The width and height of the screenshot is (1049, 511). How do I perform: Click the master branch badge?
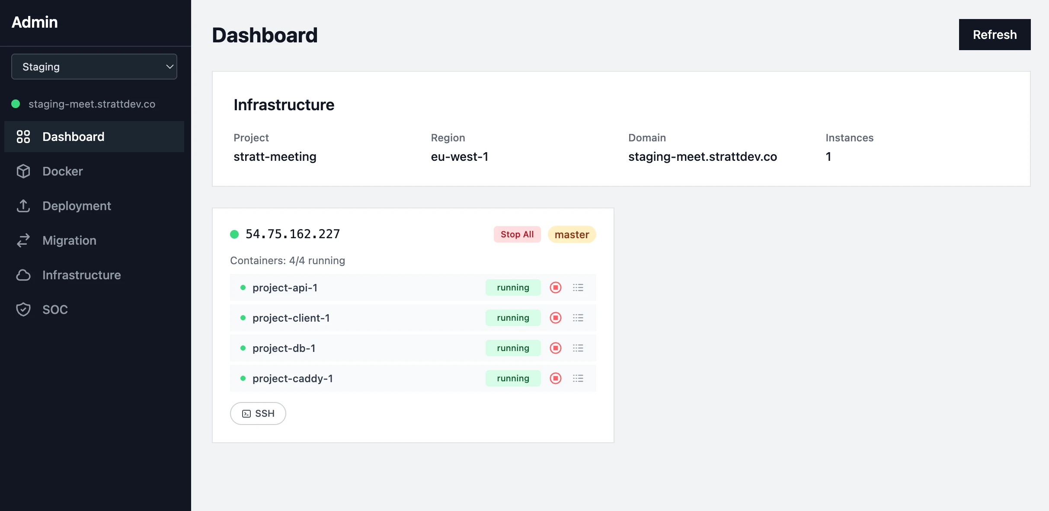pyautogui.click(x=572, y=234)
